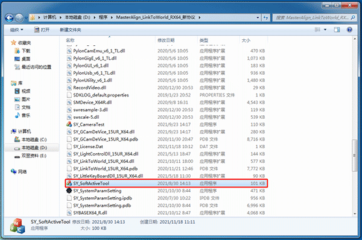The width and height of the screenshot is (362, 240).
Task: Sort files by 大小 column header
Action: [246, 40]
